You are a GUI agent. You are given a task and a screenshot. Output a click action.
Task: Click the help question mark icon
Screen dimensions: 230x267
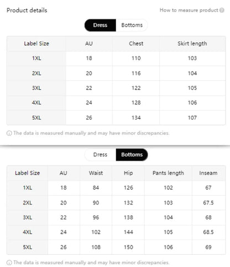coord(222,10)
